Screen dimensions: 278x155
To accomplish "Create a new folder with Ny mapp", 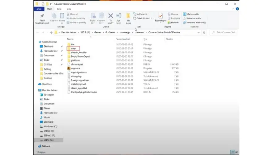I will point(128,19).
